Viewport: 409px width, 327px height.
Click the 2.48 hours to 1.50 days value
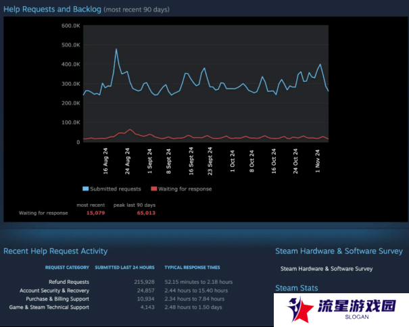[x=193, y=307]
